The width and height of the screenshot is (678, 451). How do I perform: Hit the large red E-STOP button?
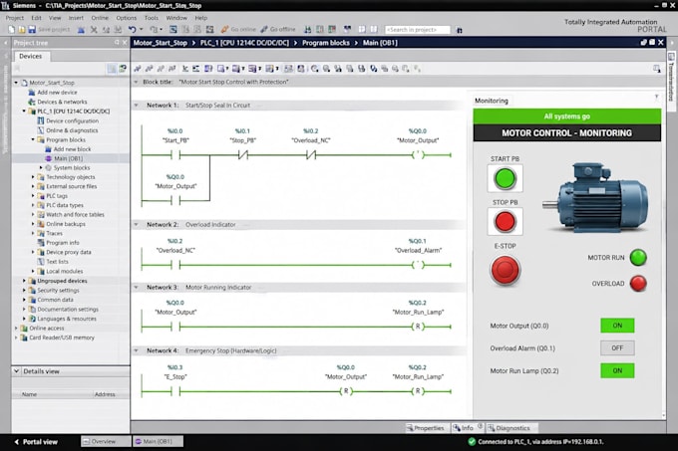pos(505,270)
